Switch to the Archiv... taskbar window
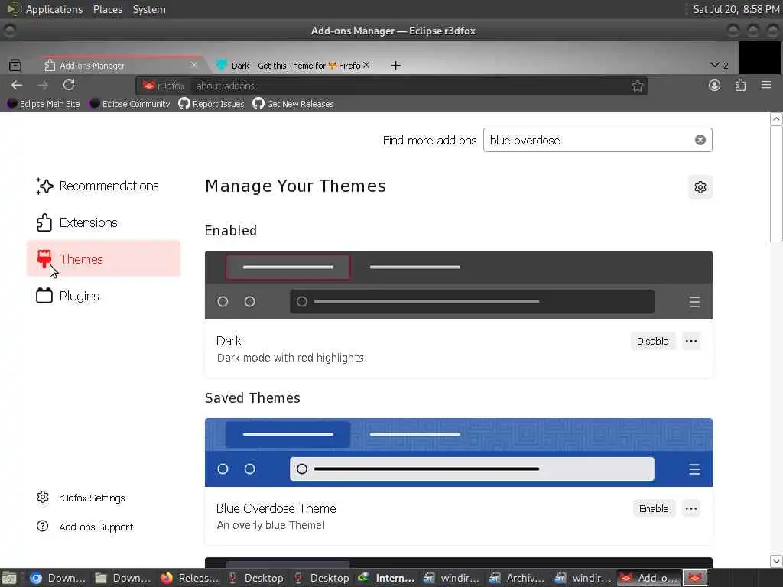Screen dimensions: 783x587 518,578
